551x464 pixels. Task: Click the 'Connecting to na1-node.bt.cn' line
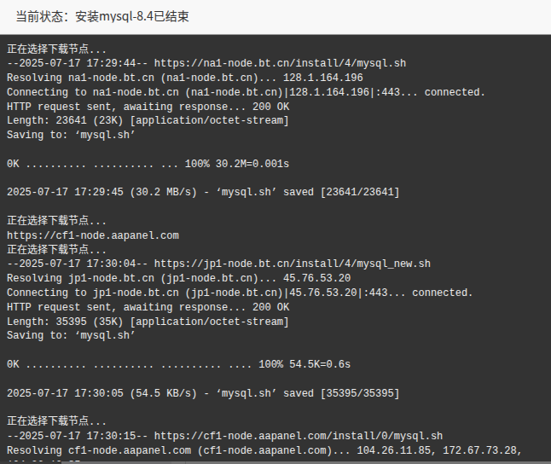tap(246, 92)
